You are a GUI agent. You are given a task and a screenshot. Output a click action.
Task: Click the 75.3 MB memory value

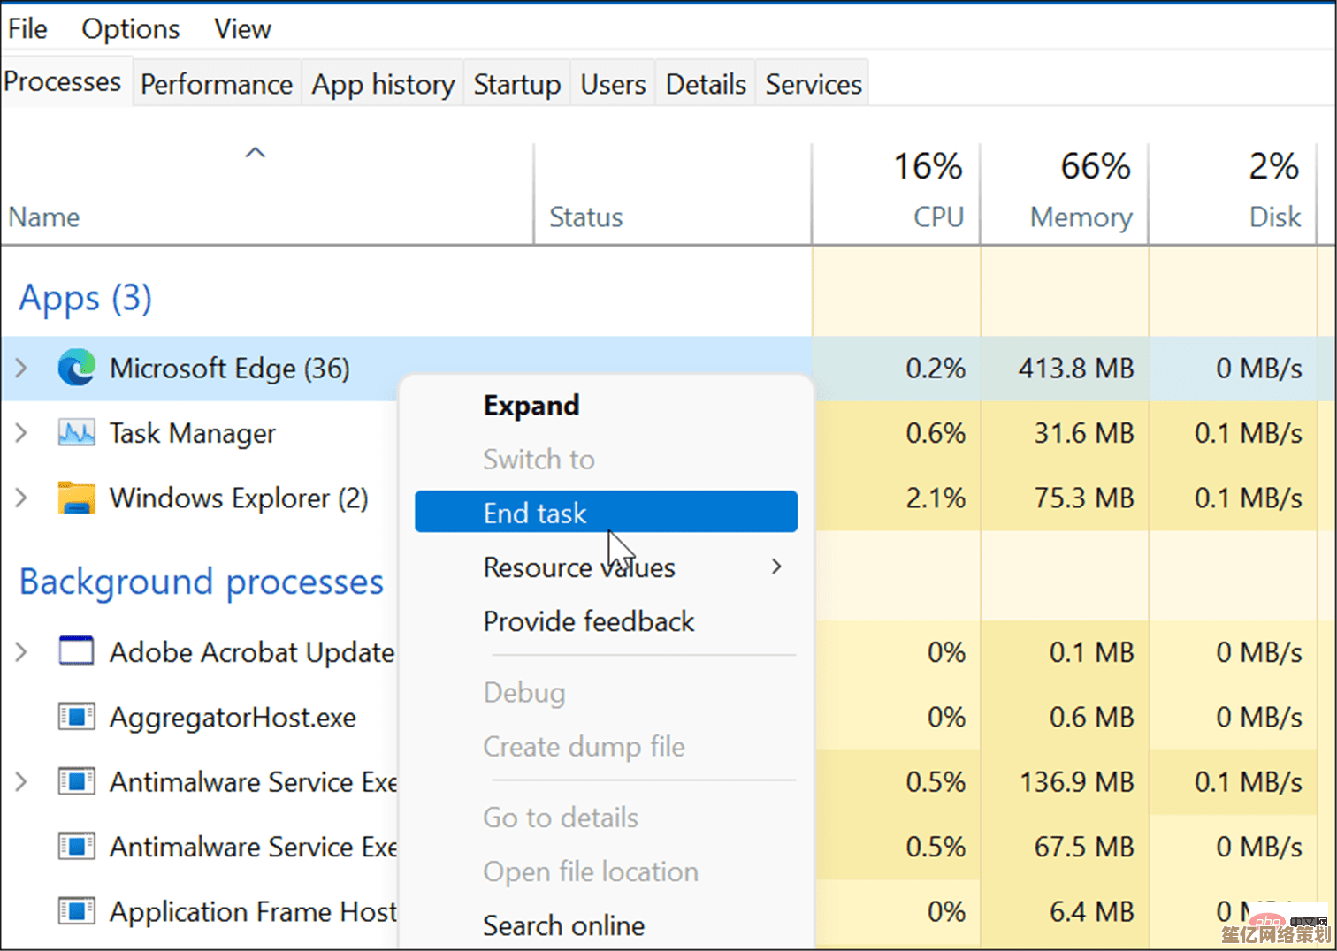[1084, 498]
